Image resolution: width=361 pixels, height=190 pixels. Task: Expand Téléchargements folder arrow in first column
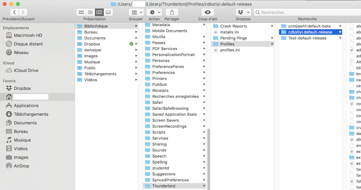(136, 74)
